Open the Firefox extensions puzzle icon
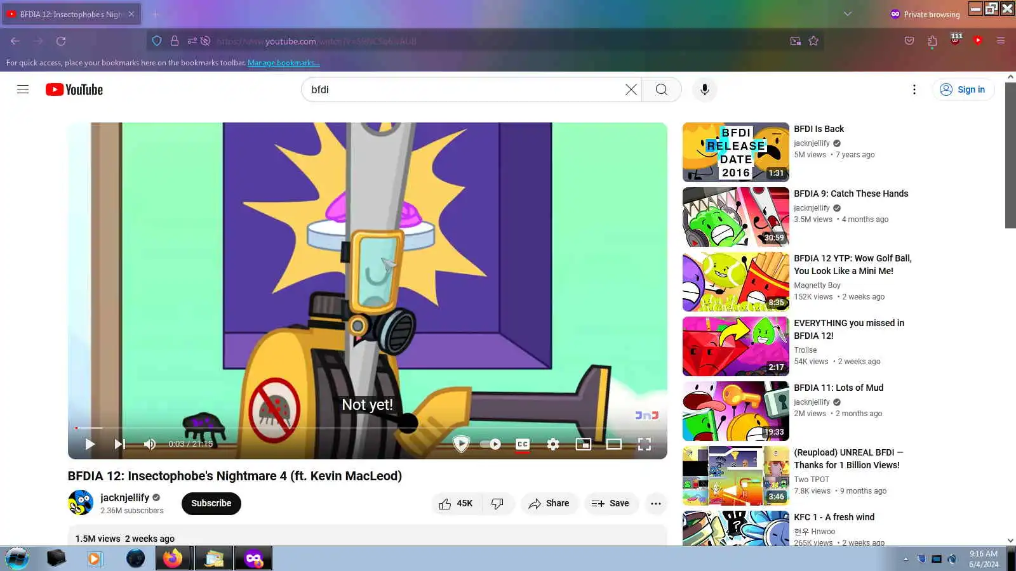 [x=932, y=41]
